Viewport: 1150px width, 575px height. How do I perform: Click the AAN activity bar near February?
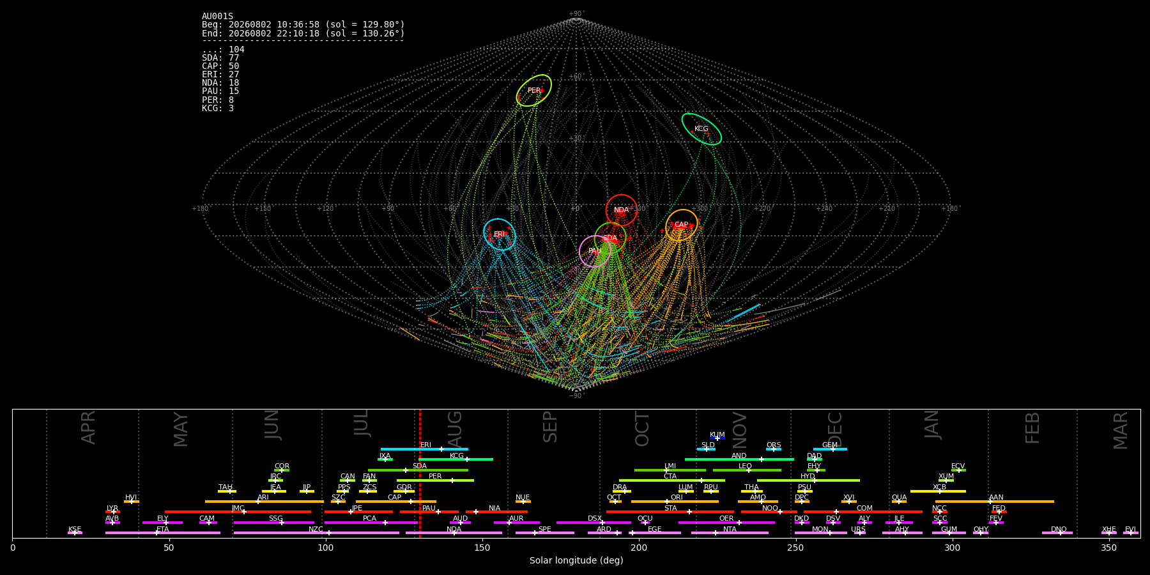point(995,502)
